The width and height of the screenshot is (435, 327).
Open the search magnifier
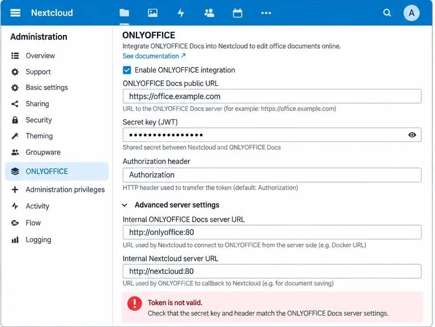(387, 13)
